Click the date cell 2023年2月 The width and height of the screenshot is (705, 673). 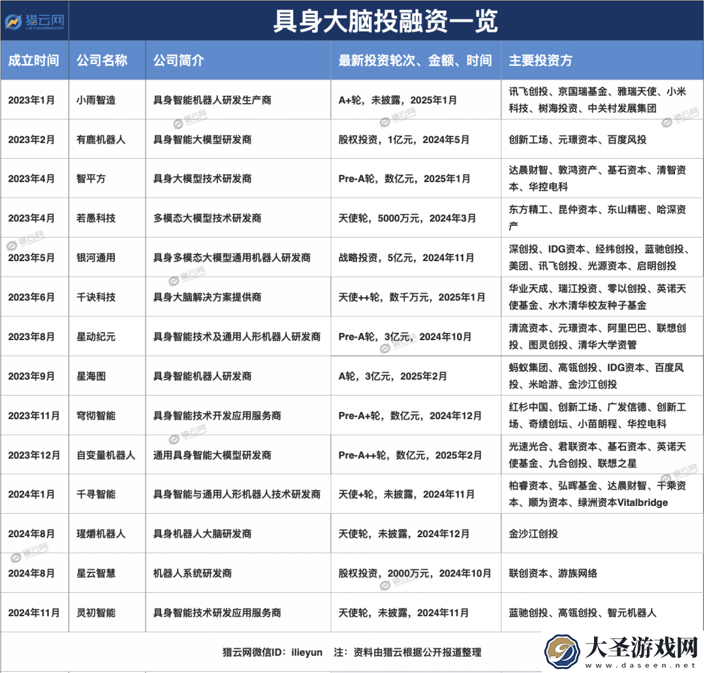click(x=31, y=140)
